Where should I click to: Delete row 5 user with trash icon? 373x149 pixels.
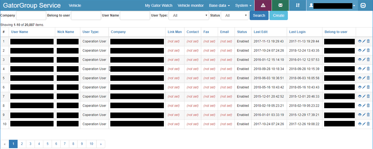click(368, 78)
